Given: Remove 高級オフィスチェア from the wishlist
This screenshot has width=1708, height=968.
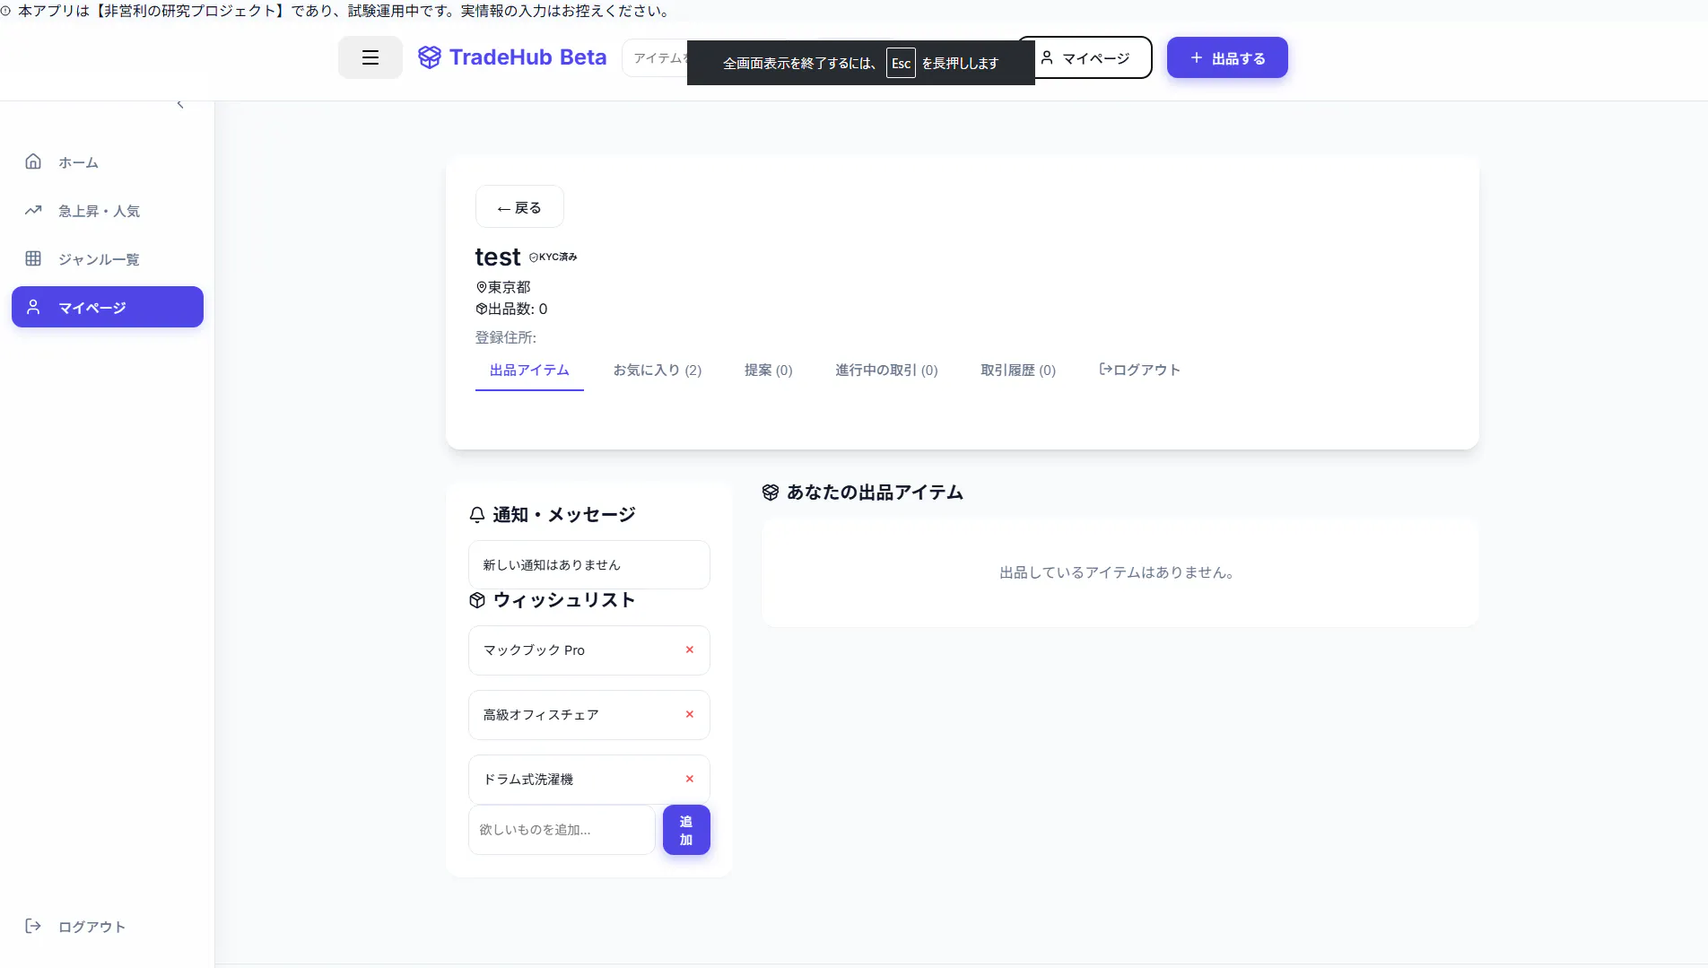Looking at the screenshot, I should (x=689, y=714).
